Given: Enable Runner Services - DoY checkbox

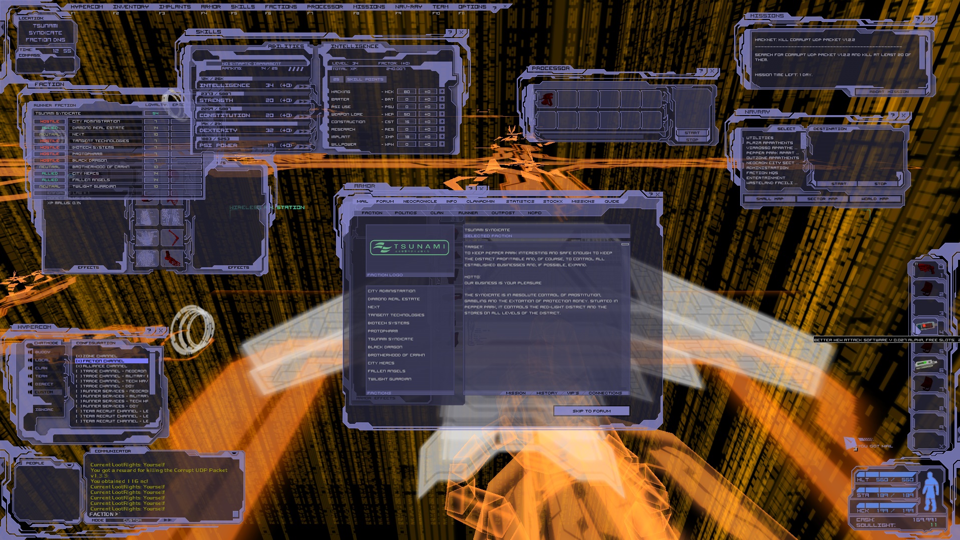Looking at the screenshot, I should pyautogui.click(x=79, y=406).
